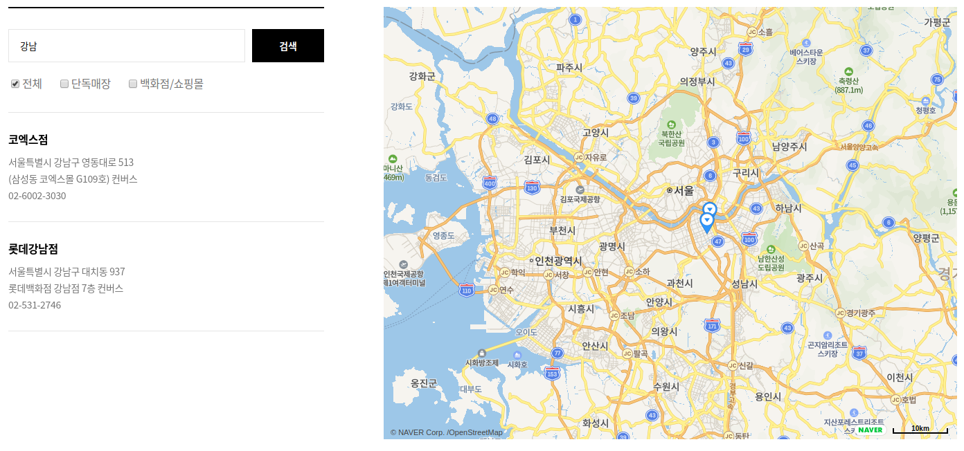Click the 마니산 mountain icon
The width and height of the screenshot is (964, 451).
click(393, 158)
